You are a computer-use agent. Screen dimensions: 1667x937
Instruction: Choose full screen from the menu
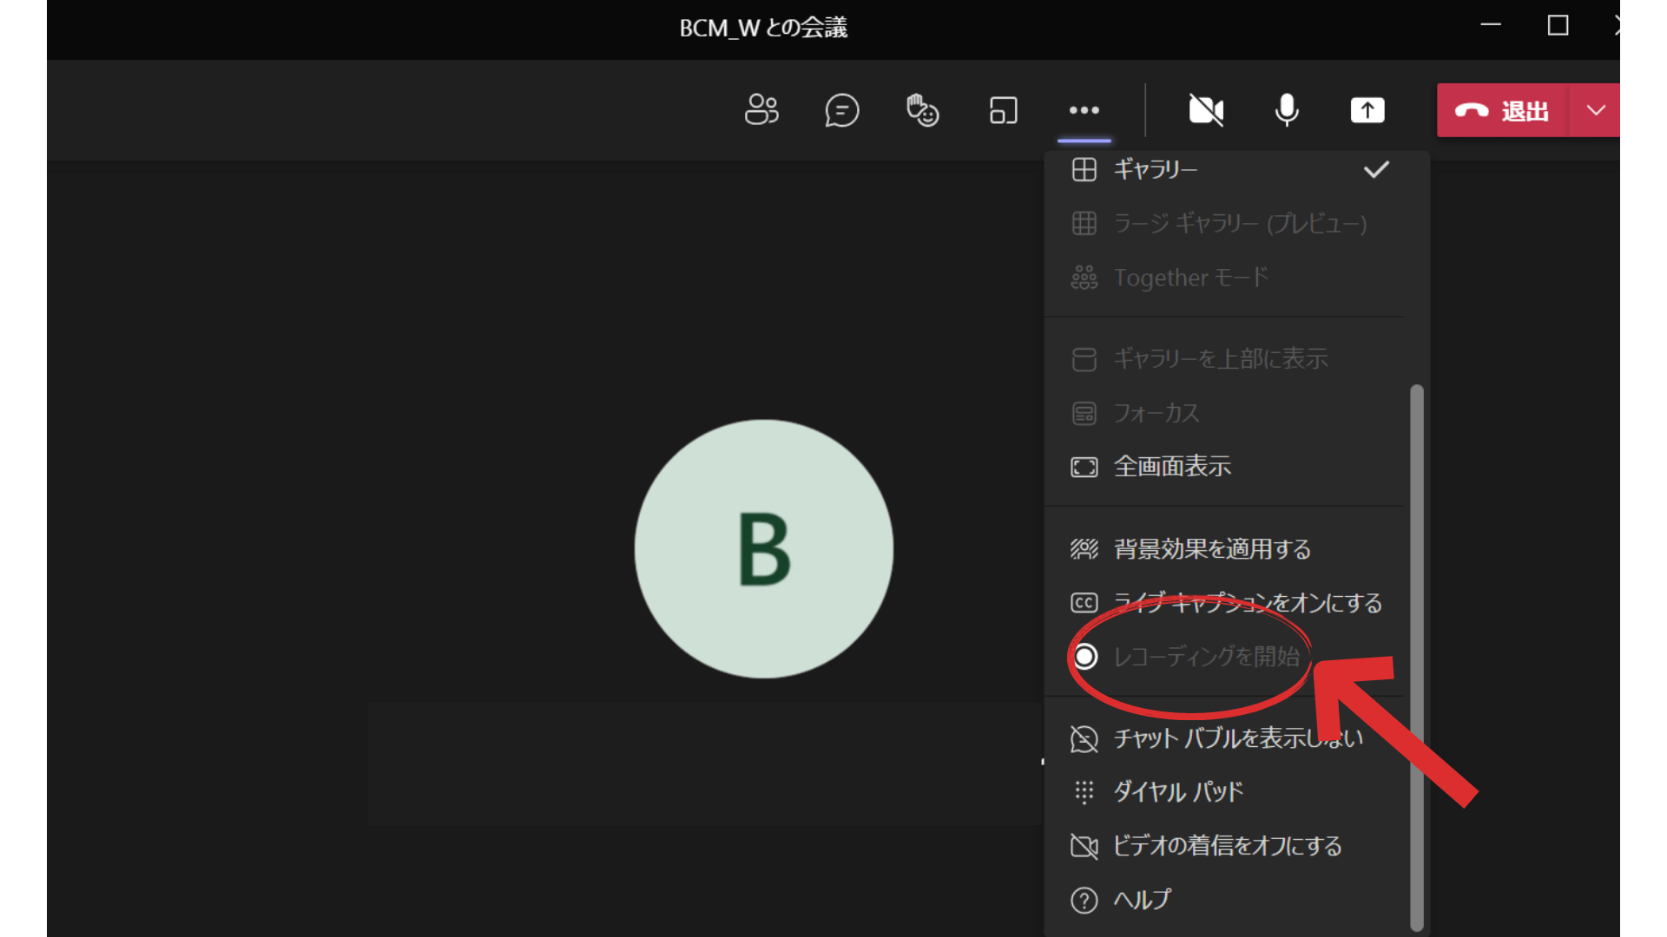point(1172,466)
